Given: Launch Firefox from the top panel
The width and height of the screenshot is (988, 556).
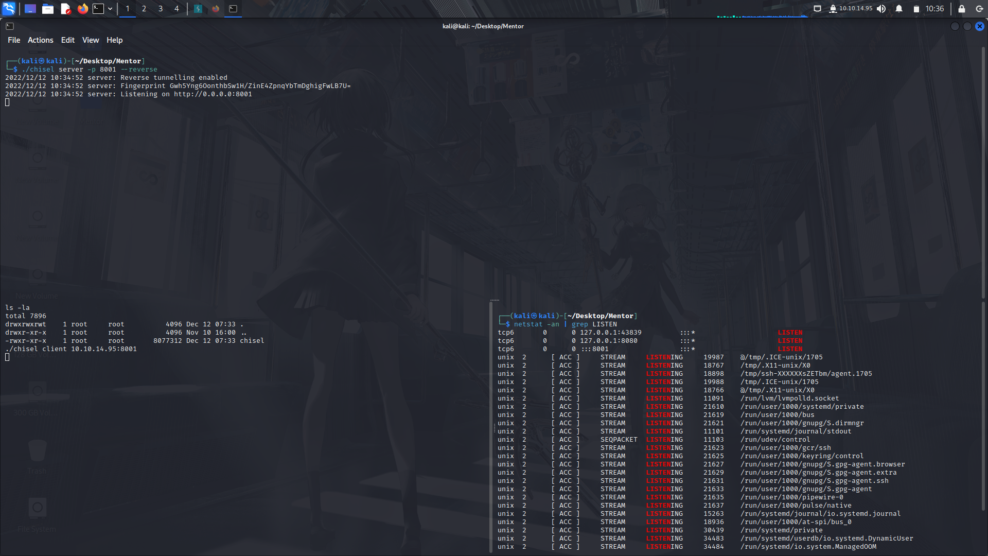Looking at the screenshot, I should pos(82,9).
